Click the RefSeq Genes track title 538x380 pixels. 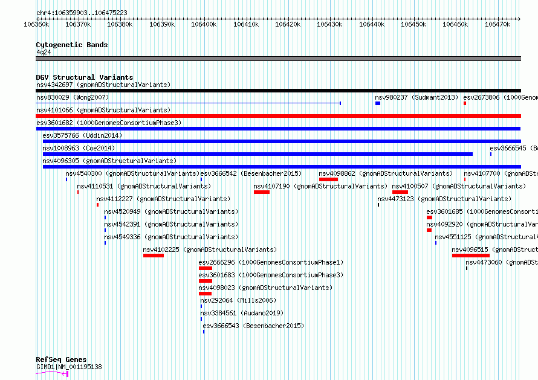click(61, 360)
